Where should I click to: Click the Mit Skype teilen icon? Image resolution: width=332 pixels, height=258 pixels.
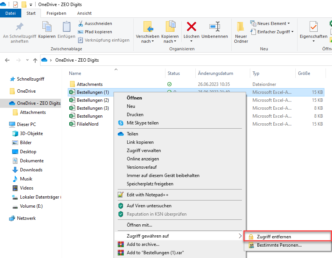tap(121, 123)
